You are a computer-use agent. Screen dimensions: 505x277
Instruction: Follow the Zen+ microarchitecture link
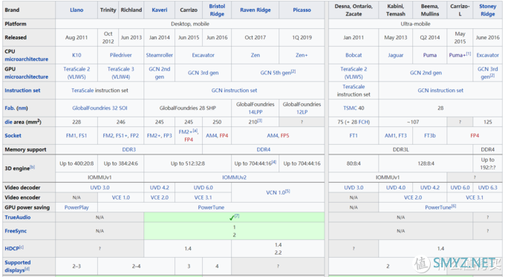click(x=302, y=55)
